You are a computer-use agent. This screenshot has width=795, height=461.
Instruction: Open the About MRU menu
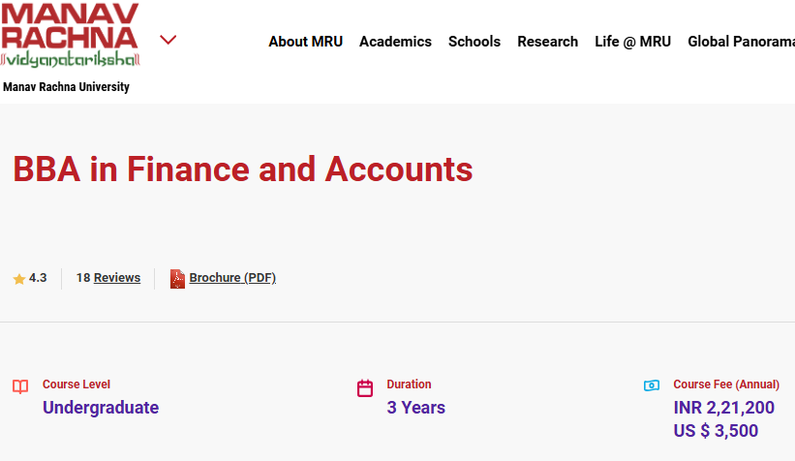[305, 42]
